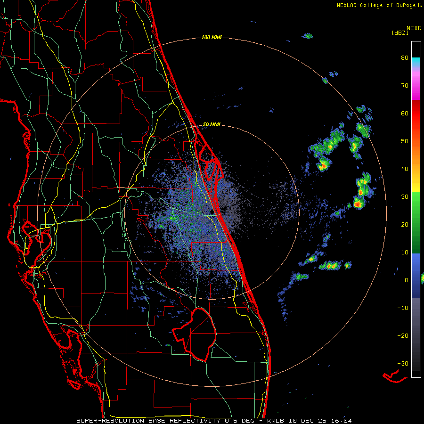Click the -10 value on dBZ scale
This screenshot has width=424, height=424.
point(403,308)
